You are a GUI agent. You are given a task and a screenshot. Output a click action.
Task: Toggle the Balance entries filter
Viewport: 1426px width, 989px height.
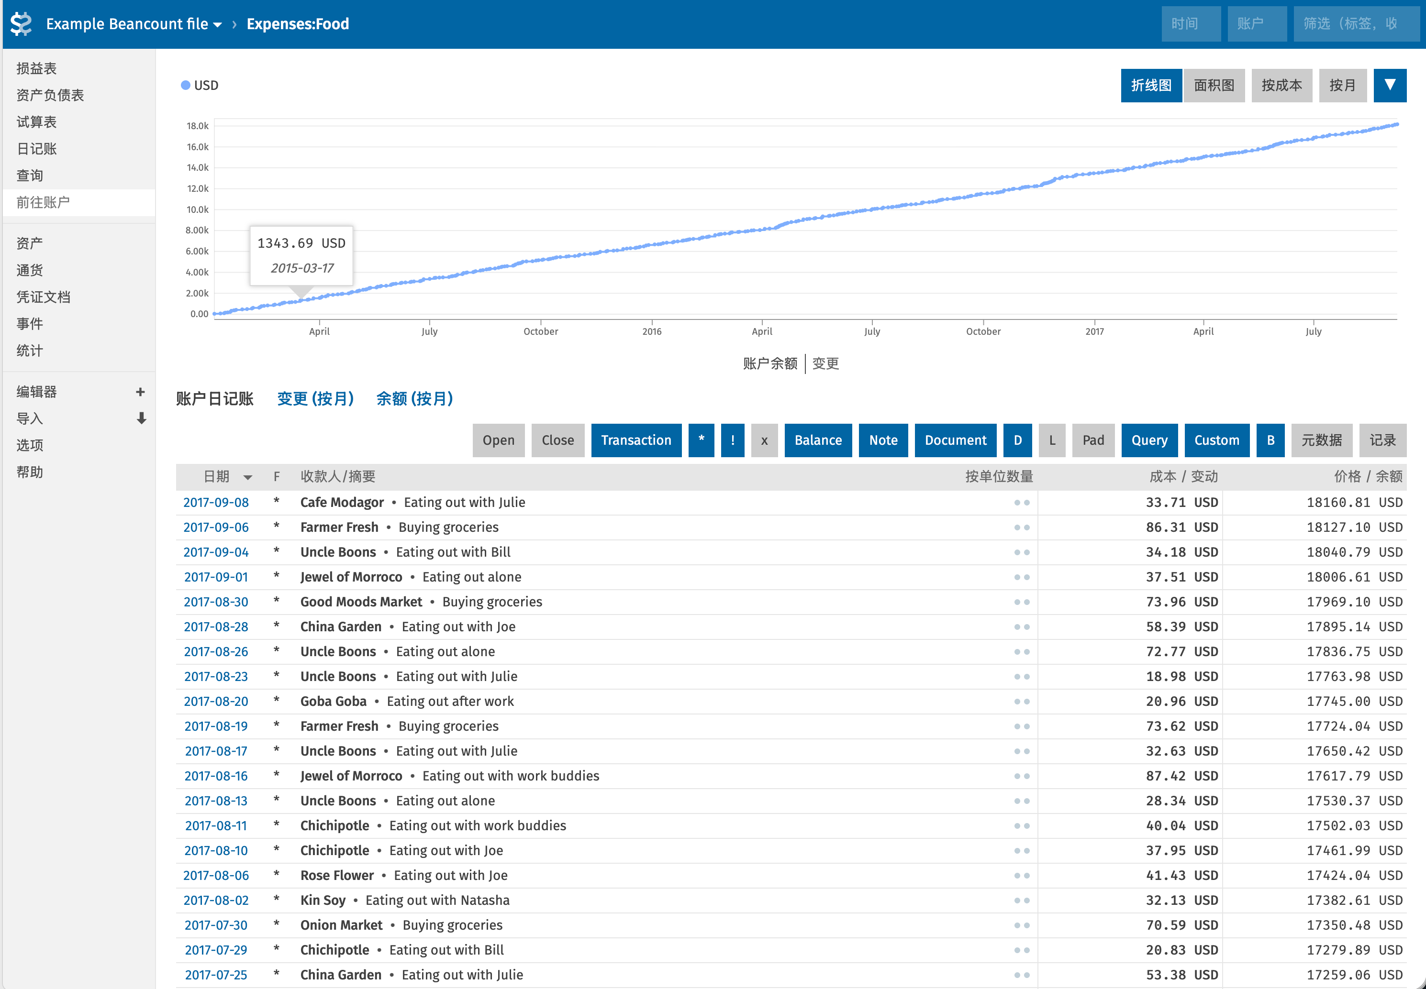coord(818,440)
